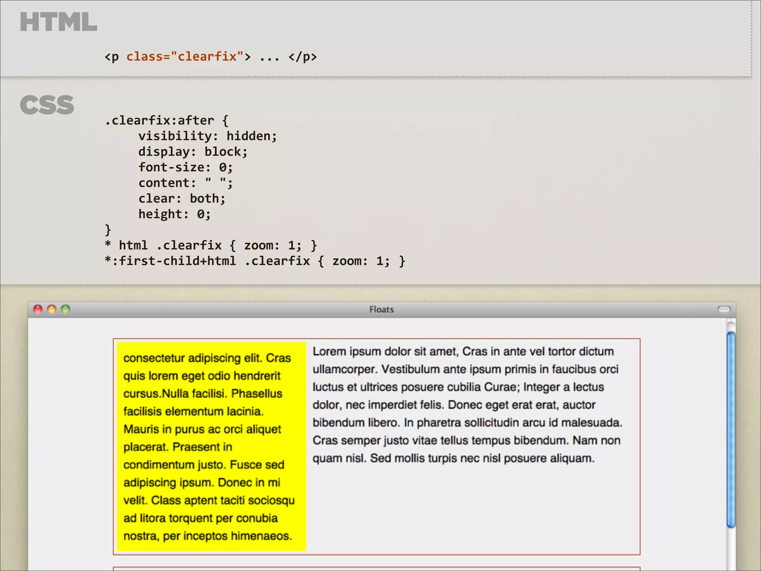Toggle the toolbar pill button in Floats titlebar
The width and height of the screenshot is (761, 571).
click(724, 309)
